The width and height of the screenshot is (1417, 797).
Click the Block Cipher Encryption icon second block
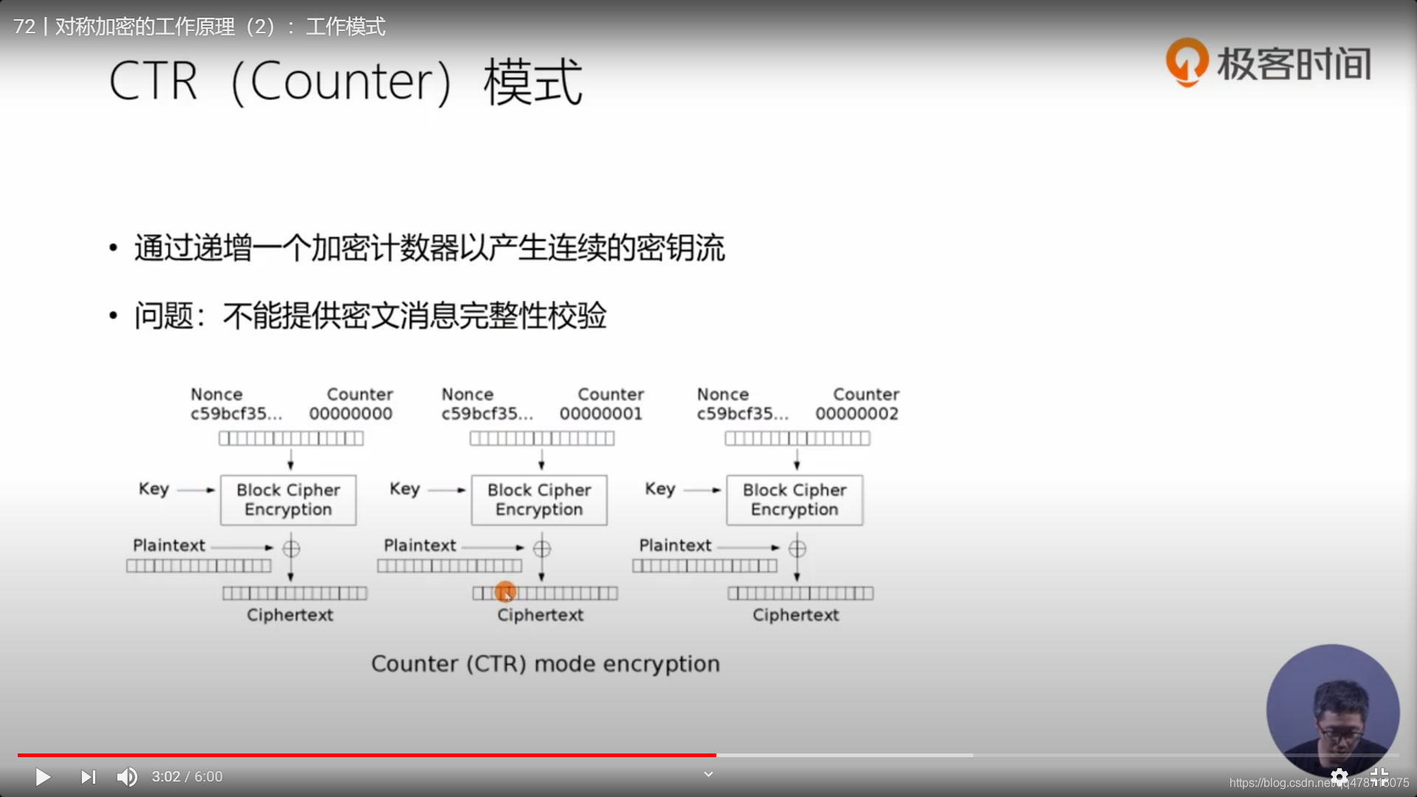coord(538,499)
